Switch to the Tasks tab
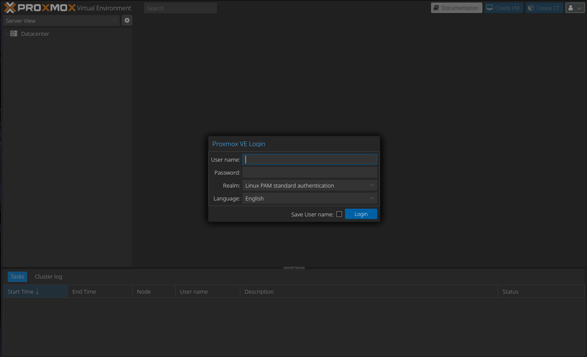This screenshot has height=357, width=587. coord(17,276)
